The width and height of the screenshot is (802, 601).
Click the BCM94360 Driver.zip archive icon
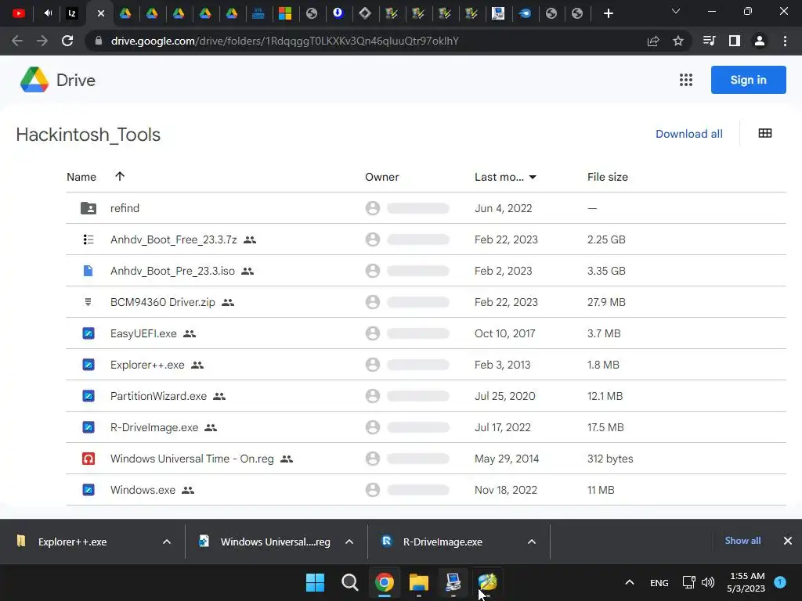(88, 302)
